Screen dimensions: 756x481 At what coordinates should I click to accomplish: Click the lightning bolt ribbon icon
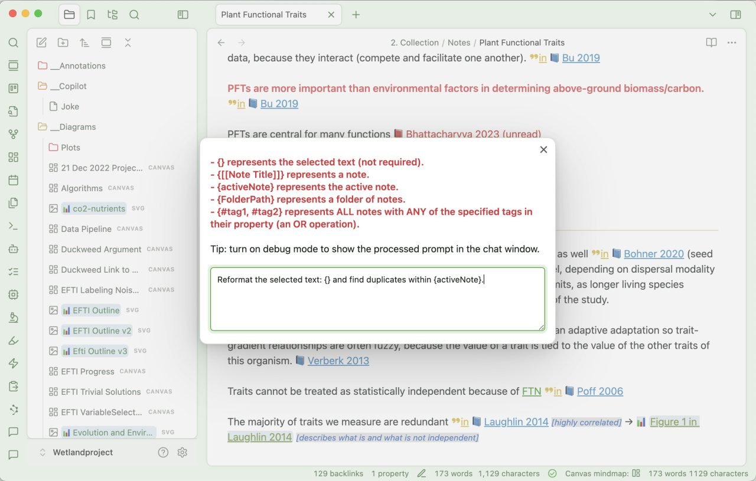[x=14, y=364]
